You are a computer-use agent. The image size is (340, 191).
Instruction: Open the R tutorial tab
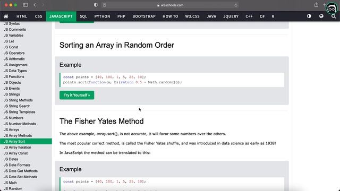click(273, 16)
